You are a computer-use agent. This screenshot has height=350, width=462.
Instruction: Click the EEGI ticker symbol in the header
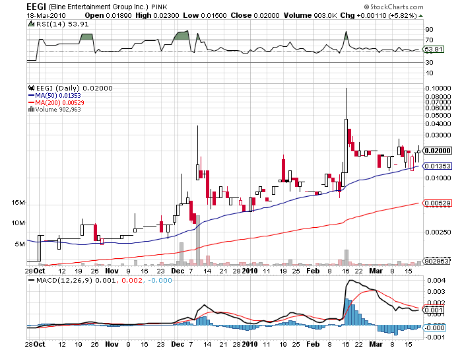tap(36, 7)
